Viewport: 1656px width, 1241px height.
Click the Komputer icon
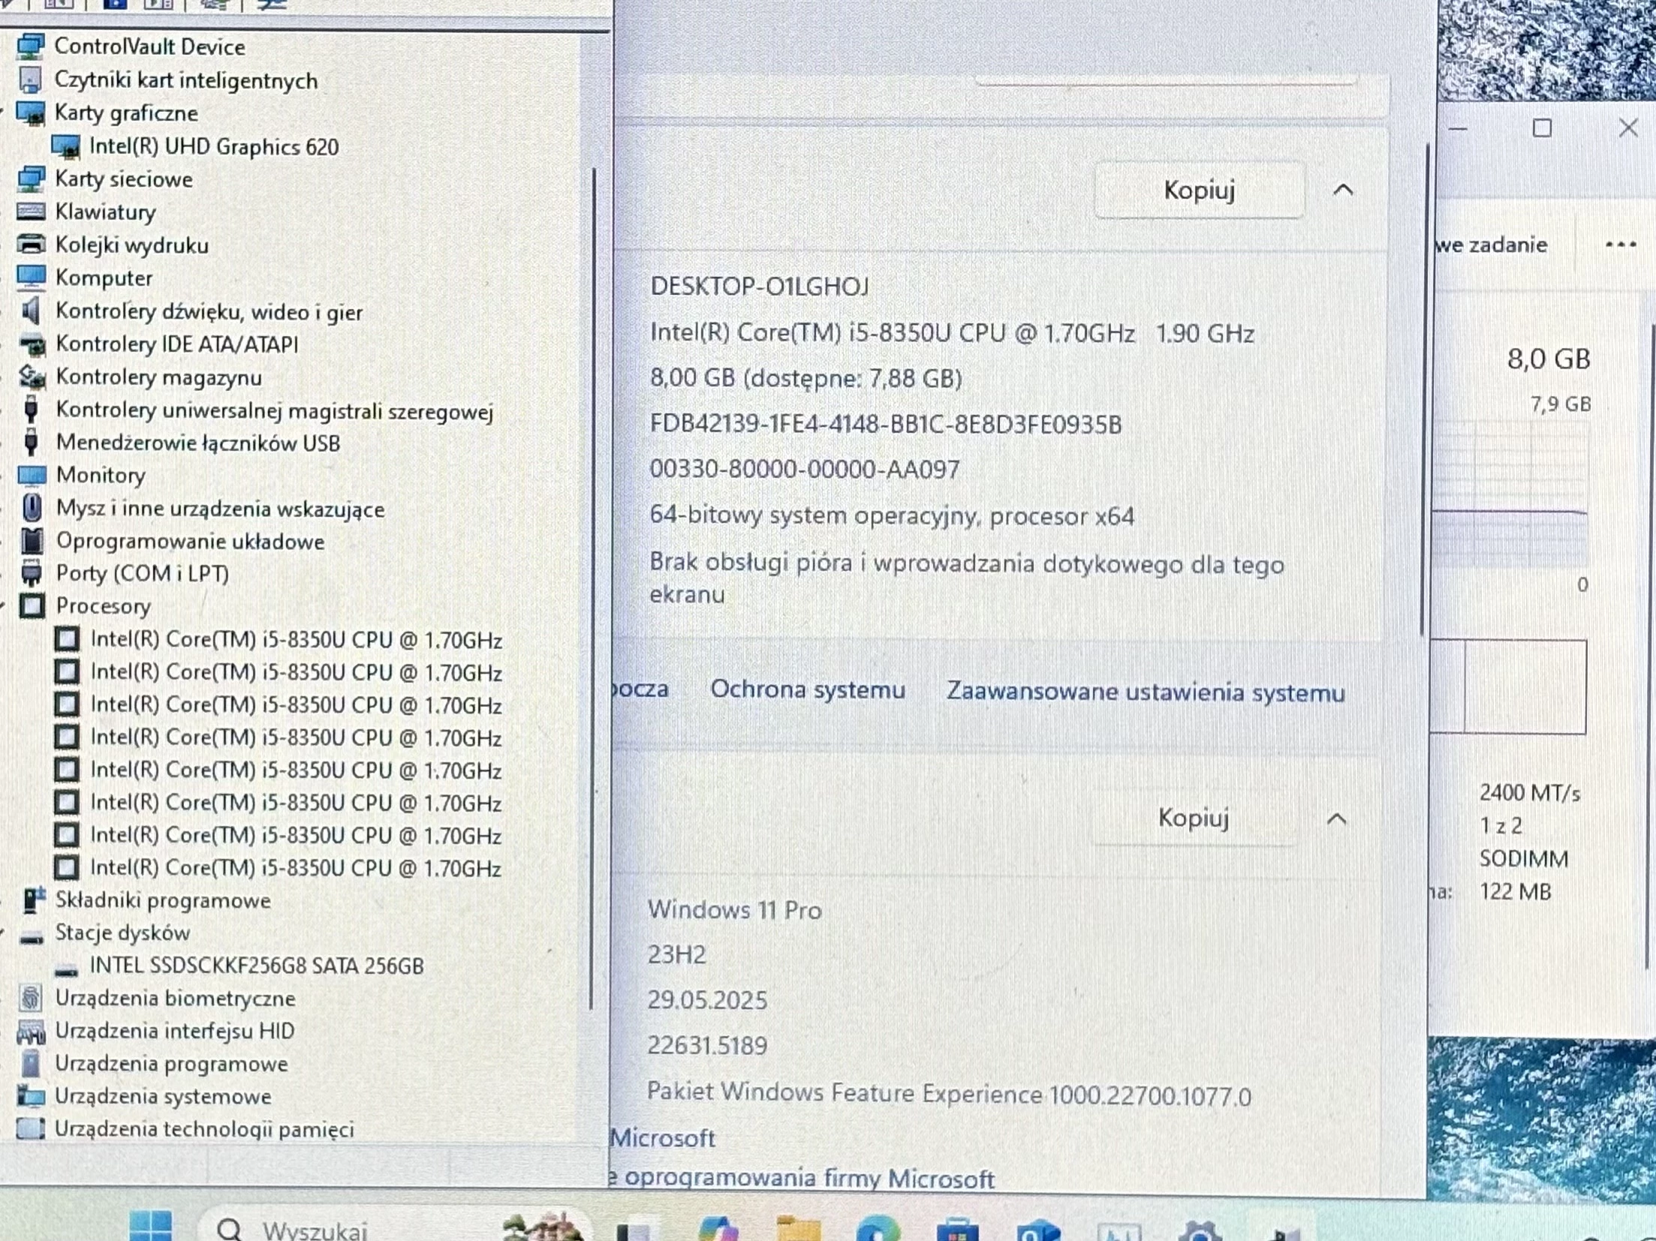(x=31, y=278)
